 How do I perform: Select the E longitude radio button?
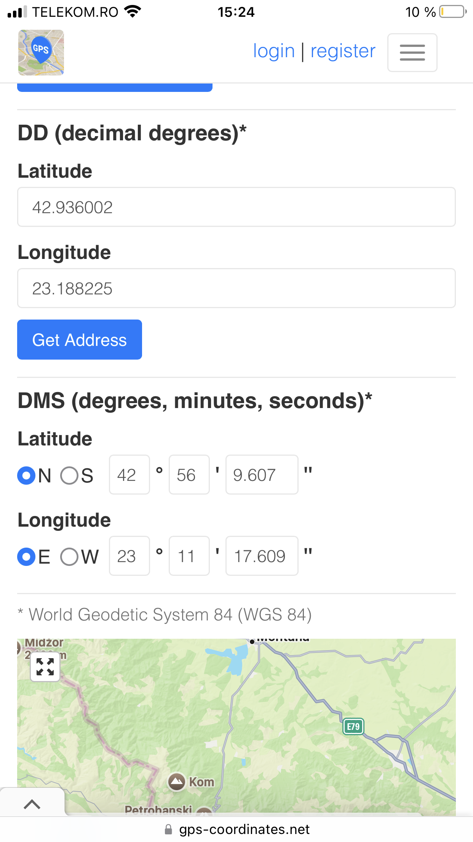pos(27,557)
